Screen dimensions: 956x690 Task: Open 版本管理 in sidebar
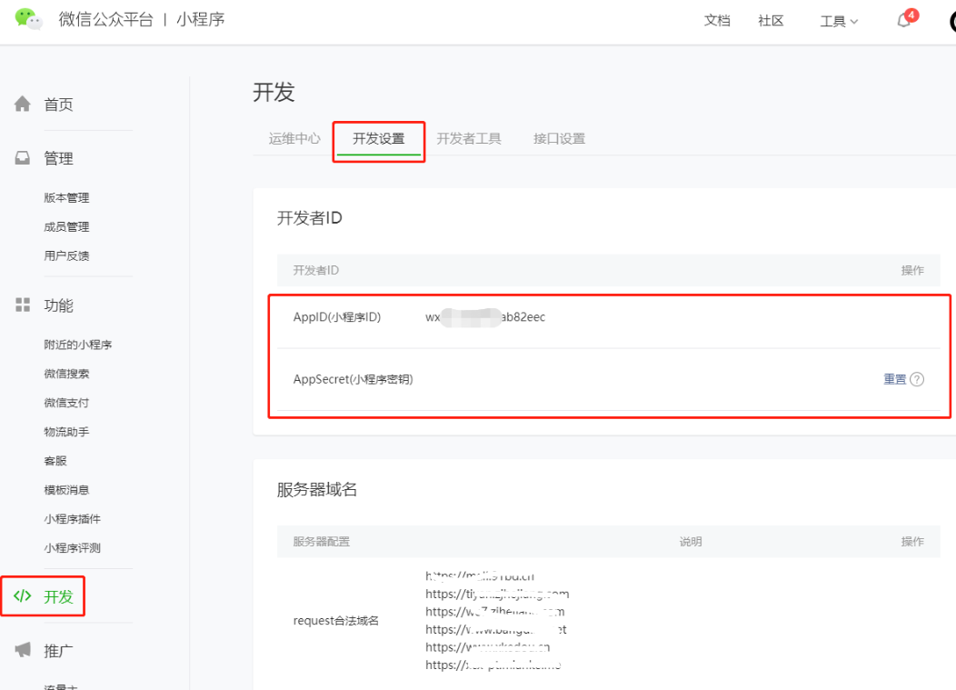pyautogui.click(x=66, y=197)
